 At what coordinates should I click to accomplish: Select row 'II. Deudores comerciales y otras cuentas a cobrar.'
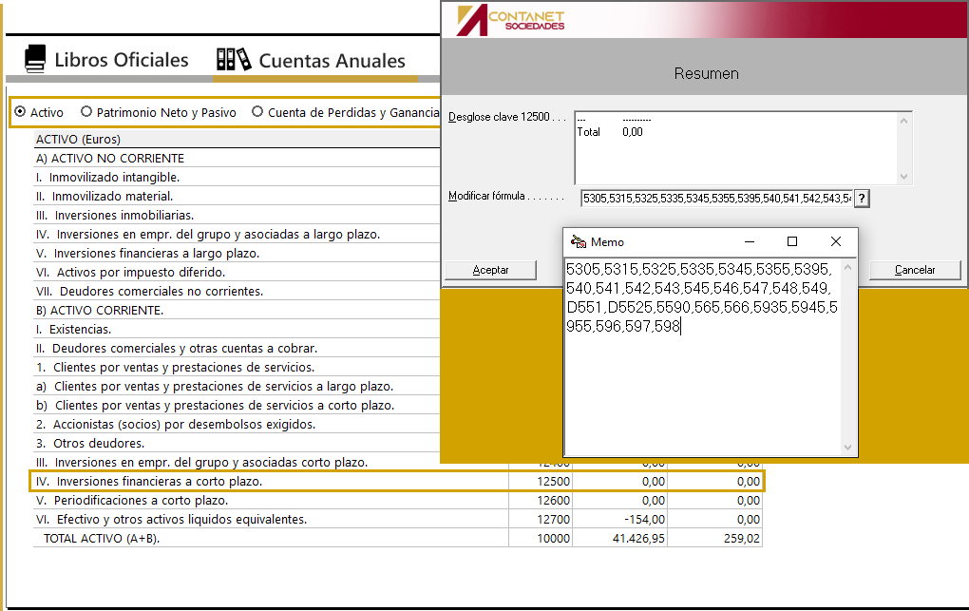237,349
